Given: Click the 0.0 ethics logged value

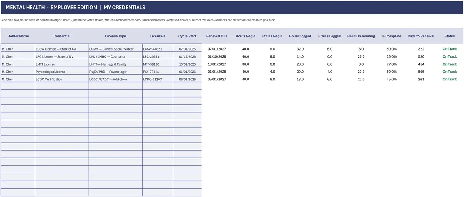Looking at the screenshot, I should tap(330, 56).
